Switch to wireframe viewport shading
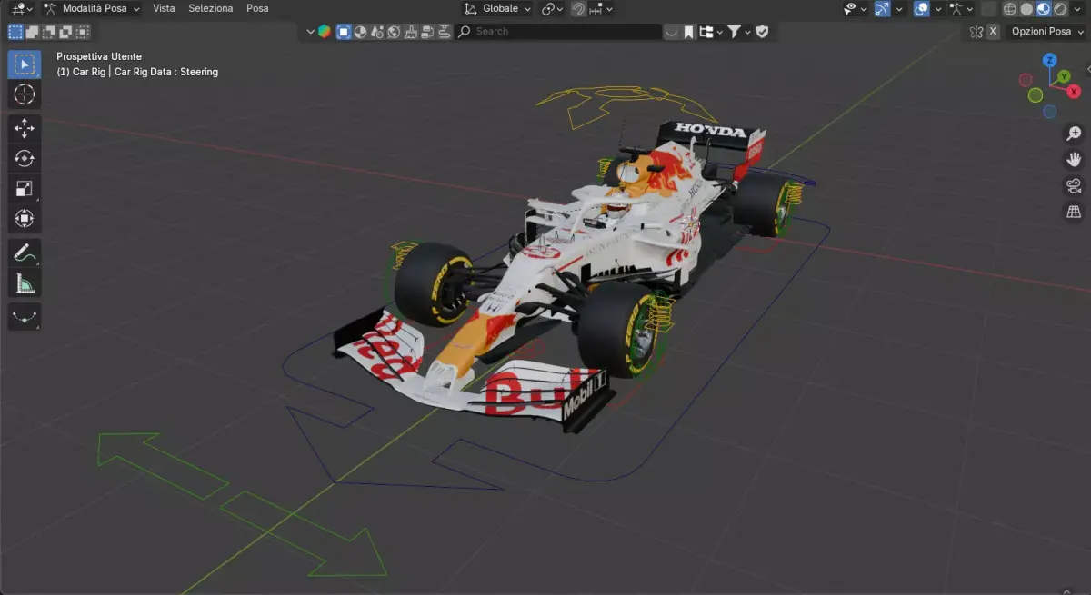The image size is (1091, 595). [x=1009, y=9]
